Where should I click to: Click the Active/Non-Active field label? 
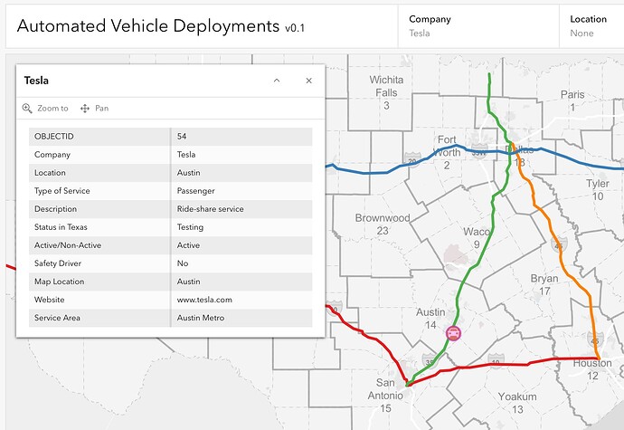(68, 245)
